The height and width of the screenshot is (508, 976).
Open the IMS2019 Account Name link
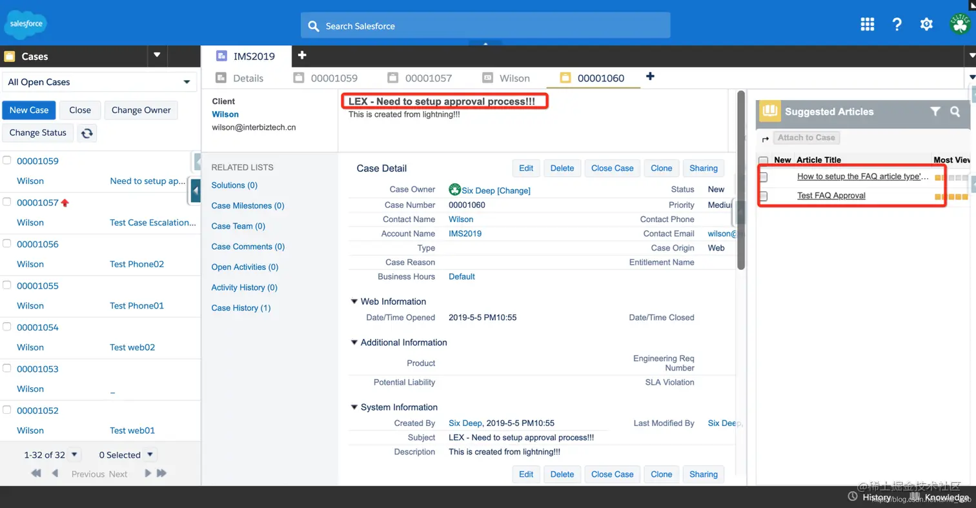pos(465,234)
